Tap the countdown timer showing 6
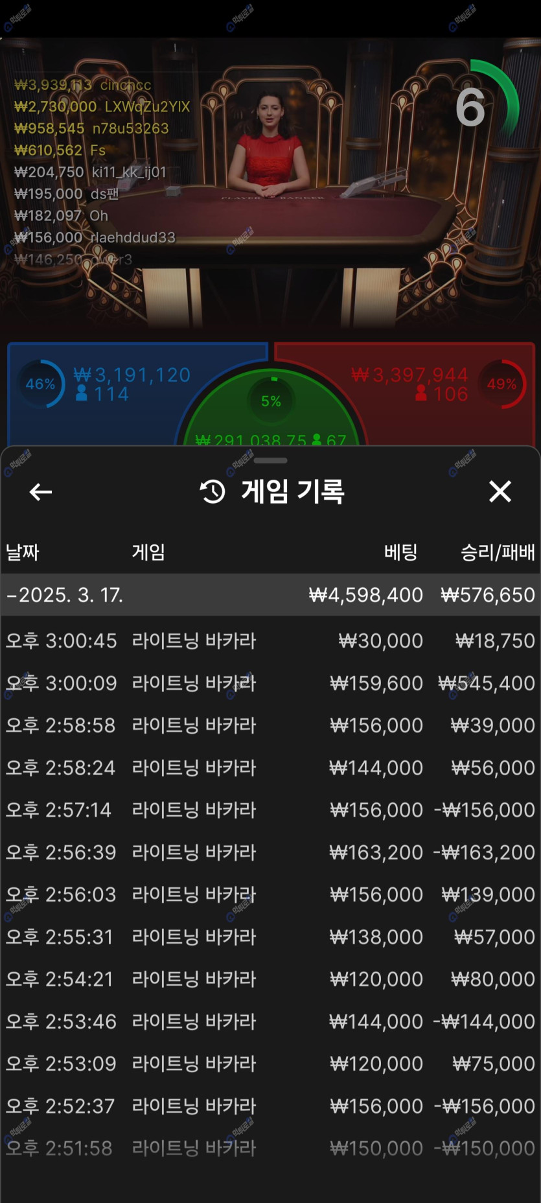 (x=471, y=108)
